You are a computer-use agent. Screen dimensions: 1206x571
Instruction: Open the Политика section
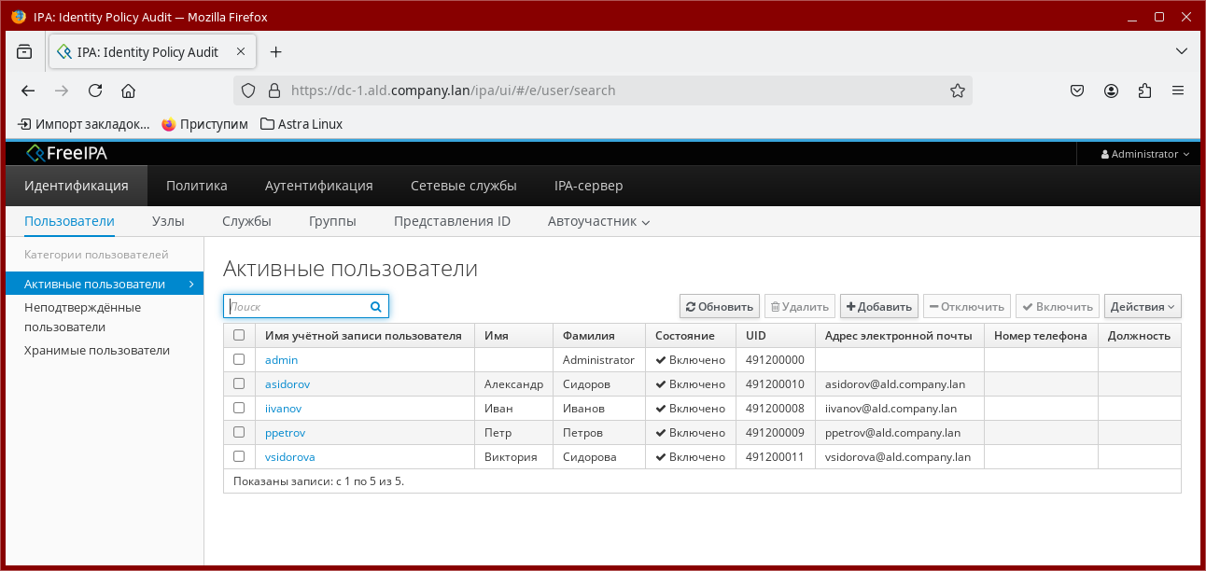[197, 186]
